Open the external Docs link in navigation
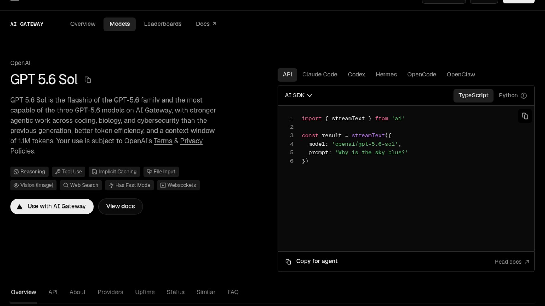545x306 pixels. click(x=206, y=24)
